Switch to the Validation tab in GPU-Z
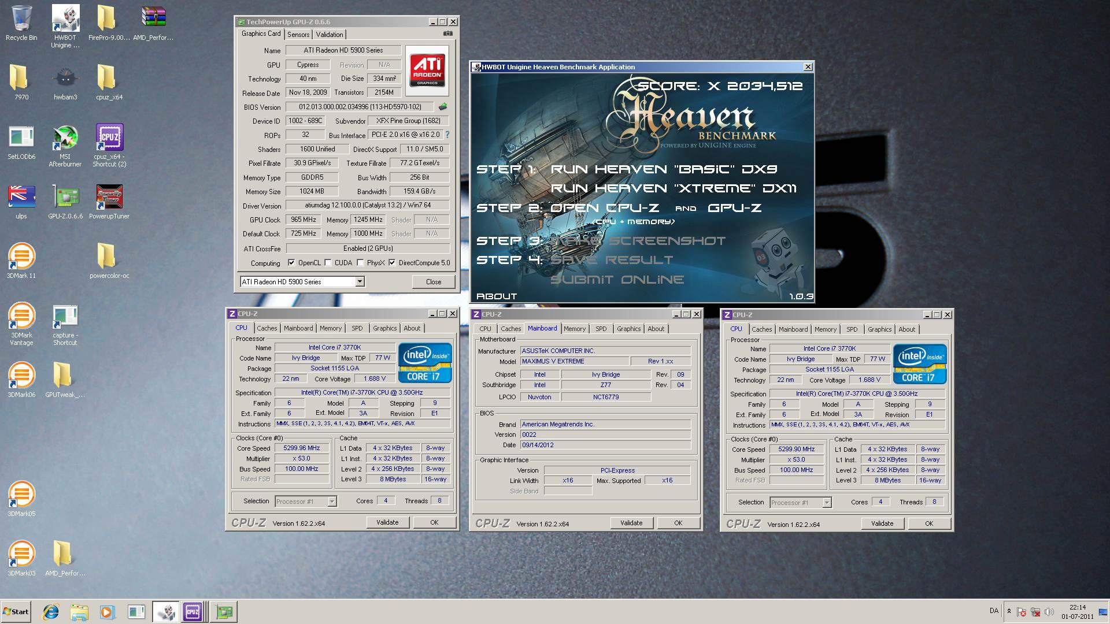This screenshot has width=1110, height=624. point(330,35)
